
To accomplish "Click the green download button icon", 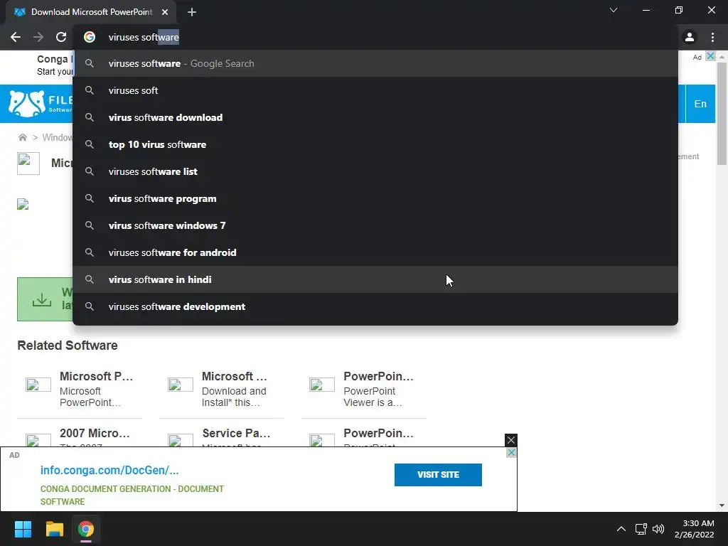I will coord(42,299).
